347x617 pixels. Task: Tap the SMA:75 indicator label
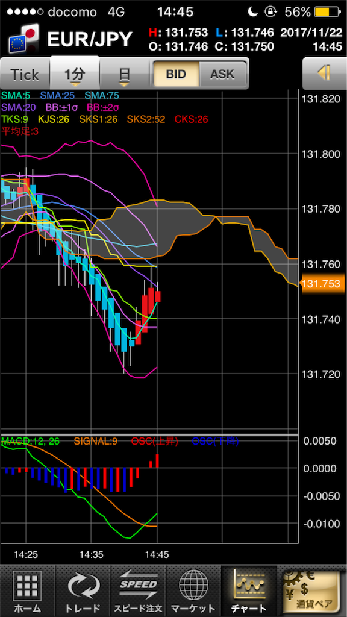[x=102, y=96]
